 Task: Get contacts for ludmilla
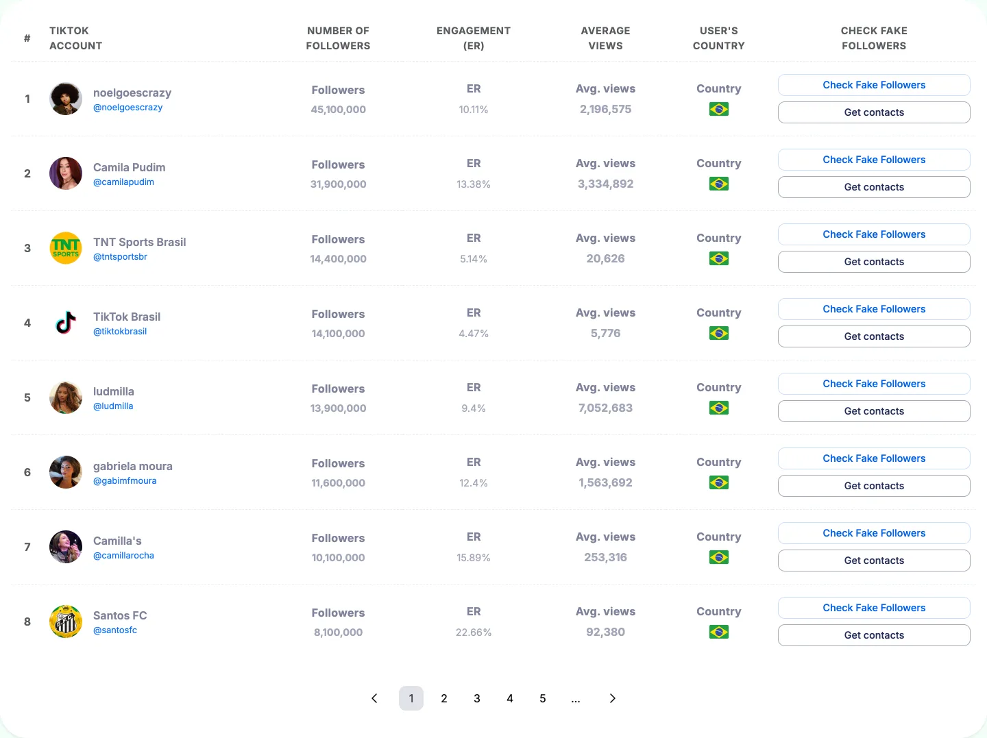(x=874, y=411)
